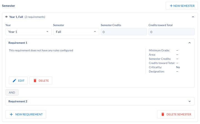The height and width of the screenshot is (124, 200).
Task: Click the plus icon on New Requirement
Action: (x=11, y=114)
